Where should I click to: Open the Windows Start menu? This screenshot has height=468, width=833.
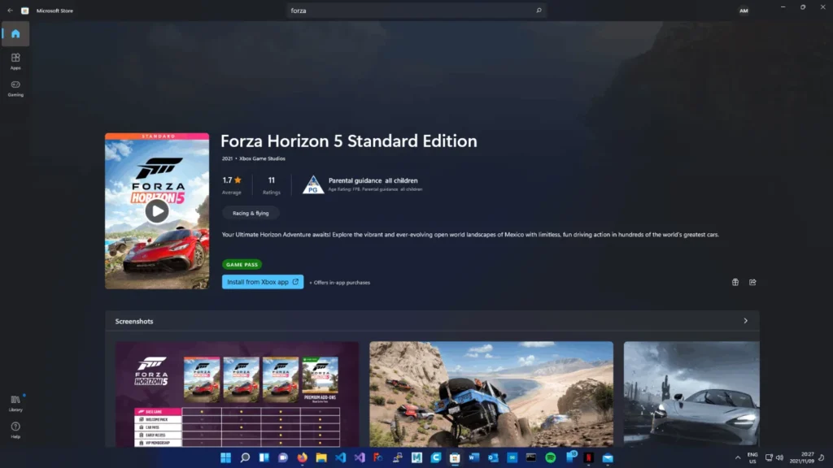point(226,457)
